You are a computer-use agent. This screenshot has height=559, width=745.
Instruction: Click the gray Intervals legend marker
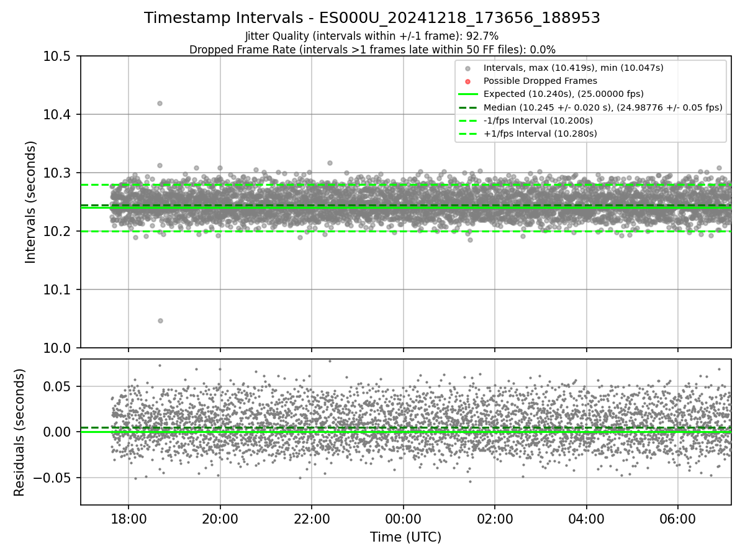tap(468, 68)
